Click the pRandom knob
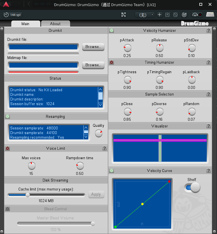 [192, 112]
